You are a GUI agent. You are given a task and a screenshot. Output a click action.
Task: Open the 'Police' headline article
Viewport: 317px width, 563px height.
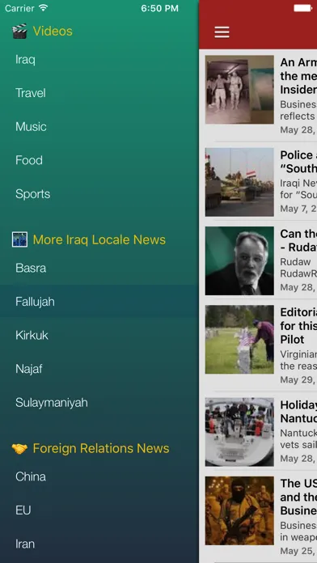point(298,162)
